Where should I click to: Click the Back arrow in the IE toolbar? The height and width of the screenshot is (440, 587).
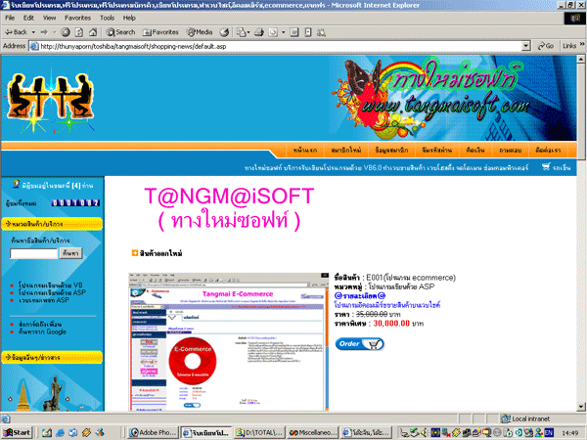[16, 32]
